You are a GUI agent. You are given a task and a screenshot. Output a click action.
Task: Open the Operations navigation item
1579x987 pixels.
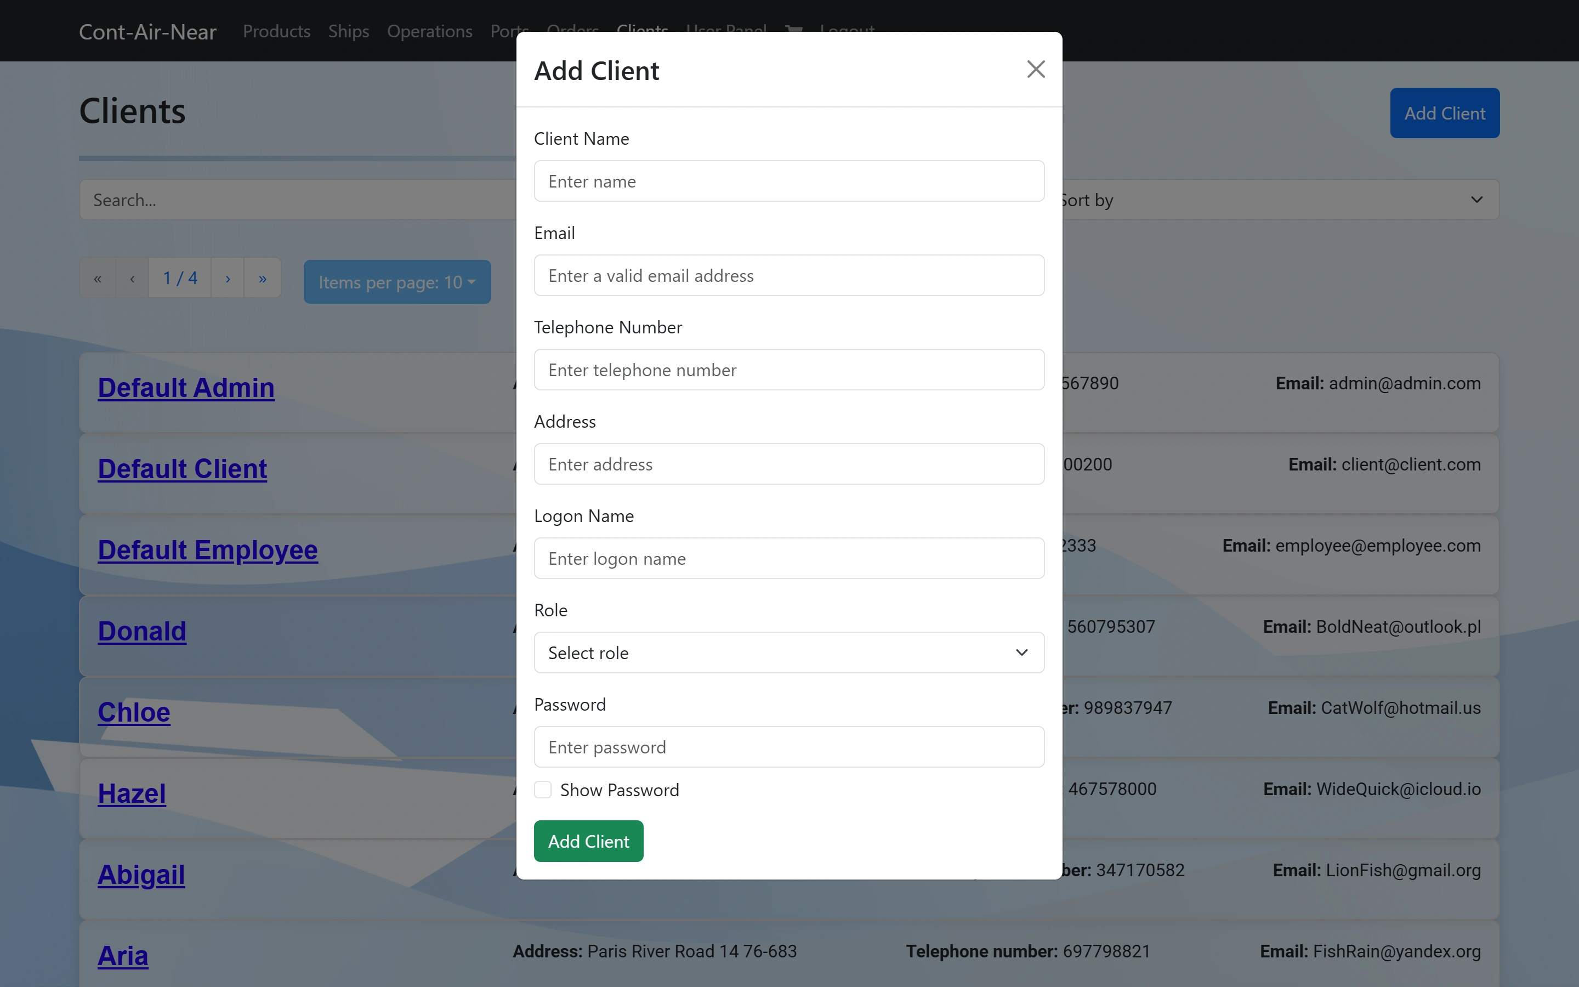pyautogui.click(x=429, y=31)
